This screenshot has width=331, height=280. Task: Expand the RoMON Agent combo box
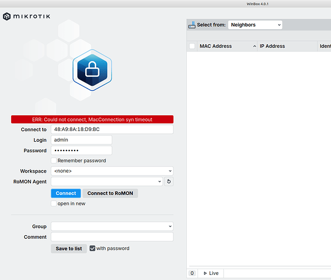click(107, 181)
